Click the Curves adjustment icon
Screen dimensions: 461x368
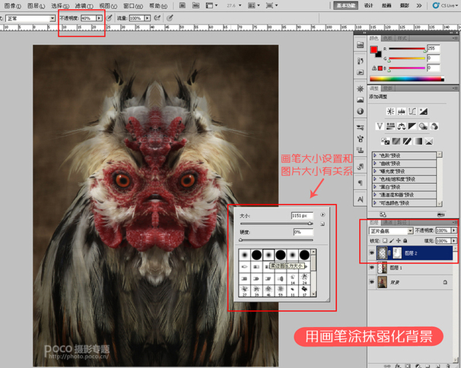pos(412,112)
